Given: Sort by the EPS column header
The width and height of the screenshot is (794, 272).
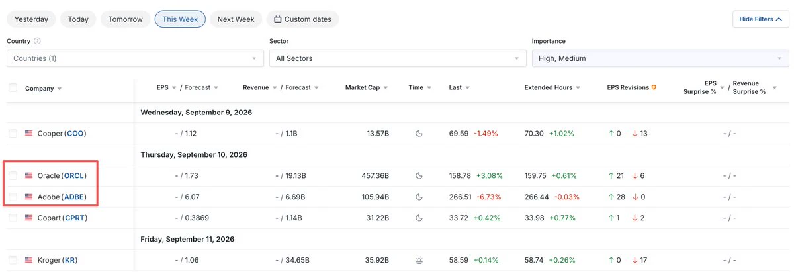Looking at the screenshot, I should 167,87.
